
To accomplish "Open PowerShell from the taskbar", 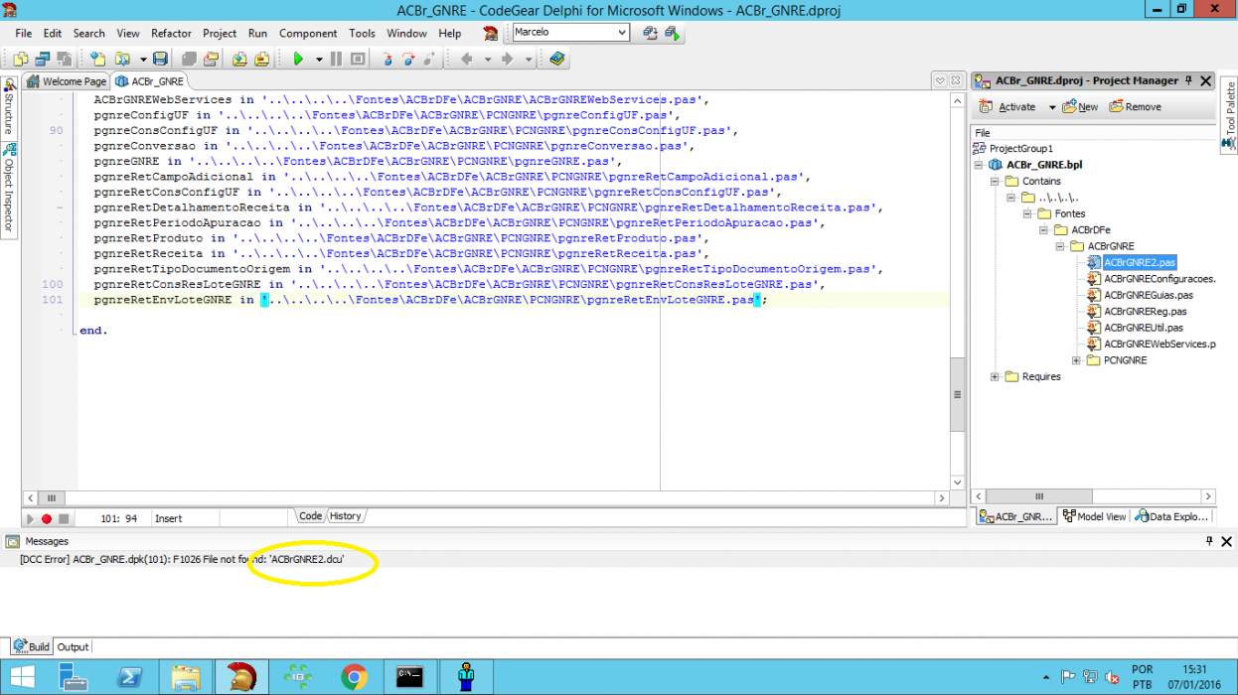I will coord(129,678).
